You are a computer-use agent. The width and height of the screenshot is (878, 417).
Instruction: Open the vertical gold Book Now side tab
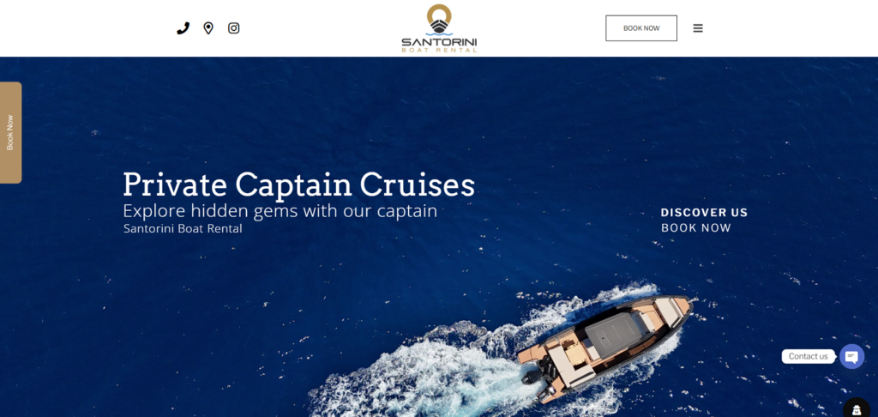[10, 133]
